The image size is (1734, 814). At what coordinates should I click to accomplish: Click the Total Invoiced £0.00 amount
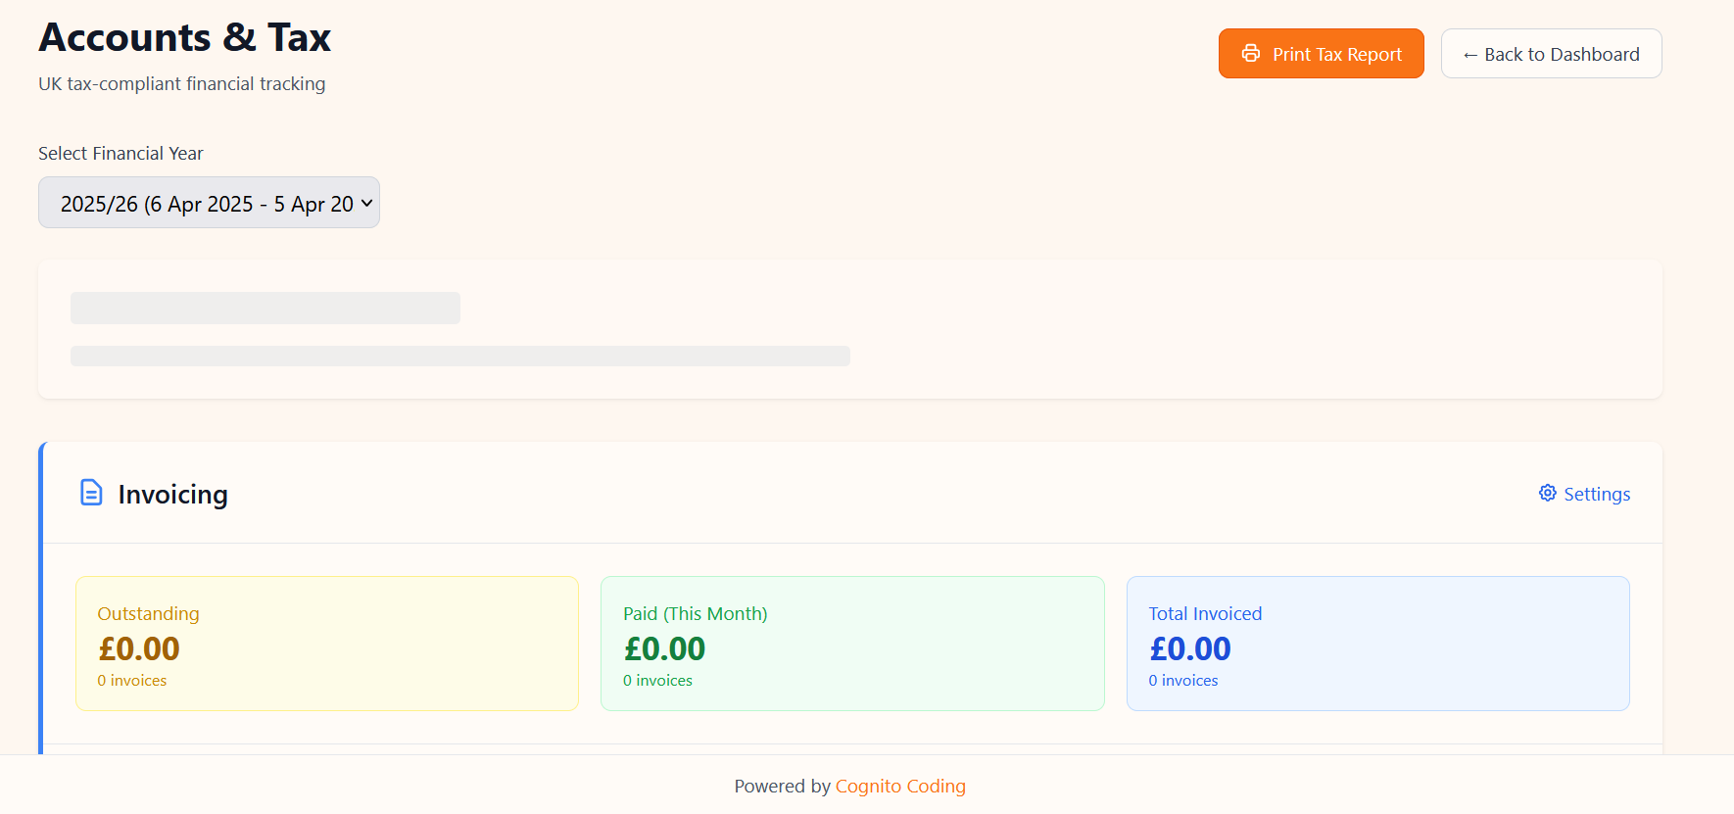point(1190,648)
